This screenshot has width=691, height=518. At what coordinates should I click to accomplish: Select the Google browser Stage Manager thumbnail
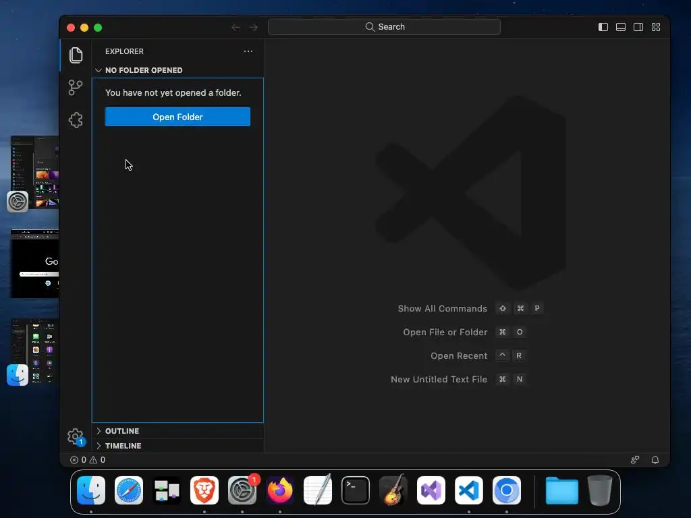tap(35, 264)
